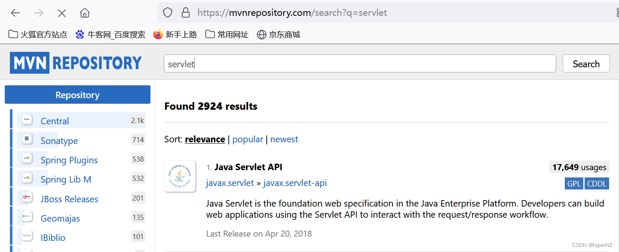Click the Central count 2.1k badge
This screenshot has height=252, width=619.
[x=138, y=120]
